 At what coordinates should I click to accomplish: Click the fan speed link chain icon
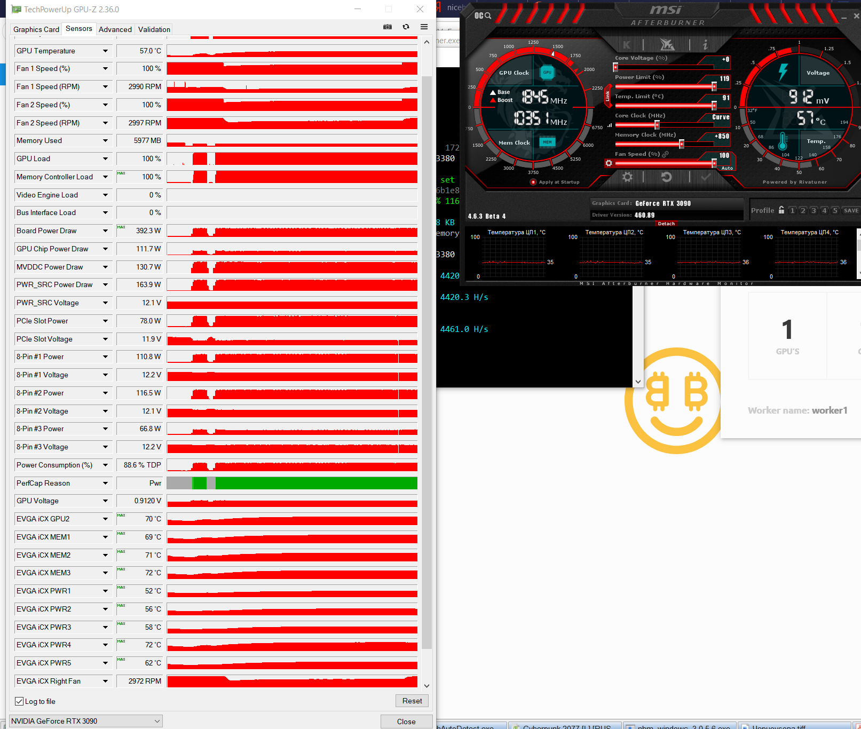pos(665,154)
